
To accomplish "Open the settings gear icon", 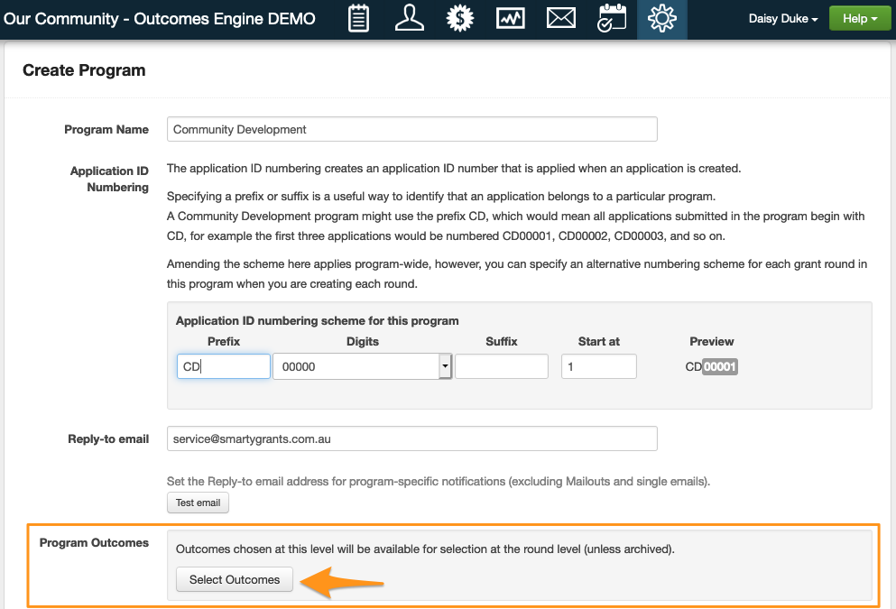I will [662, 19].
